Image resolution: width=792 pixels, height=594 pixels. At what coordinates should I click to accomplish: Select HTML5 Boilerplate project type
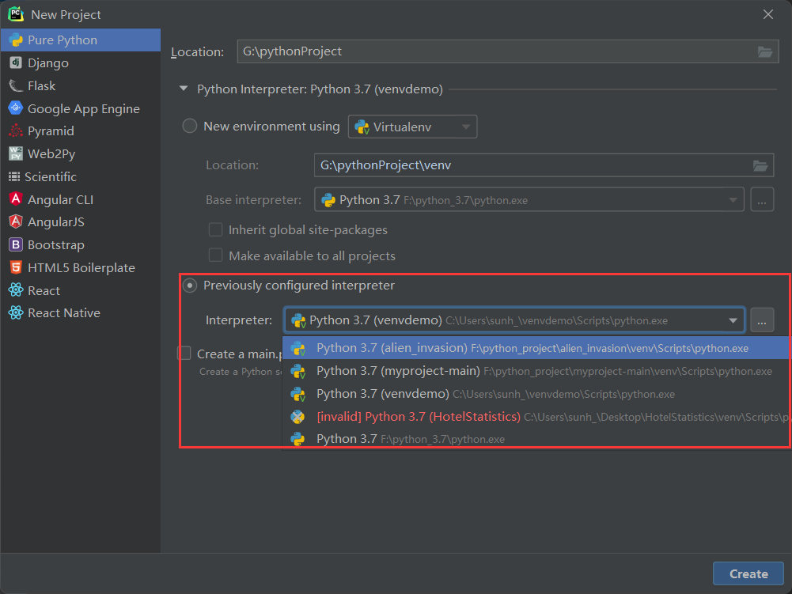coord(81,267)
